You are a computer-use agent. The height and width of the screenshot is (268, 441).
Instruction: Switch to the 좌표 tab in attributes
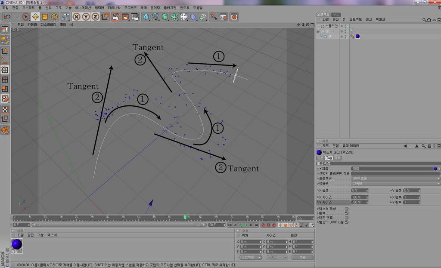pos(337,158)
